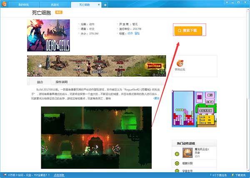Image resolution: width=250 pixels, height=178 pixels.
Task: Click the 冒险 tag link
Action: (137, 33)
